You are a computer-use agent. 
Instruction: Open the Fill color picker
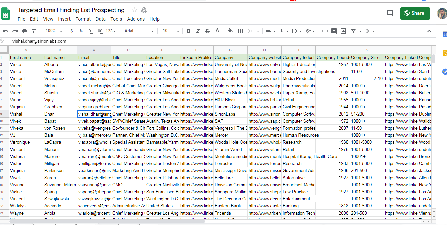pyautogui.click(x=230, y=31)
